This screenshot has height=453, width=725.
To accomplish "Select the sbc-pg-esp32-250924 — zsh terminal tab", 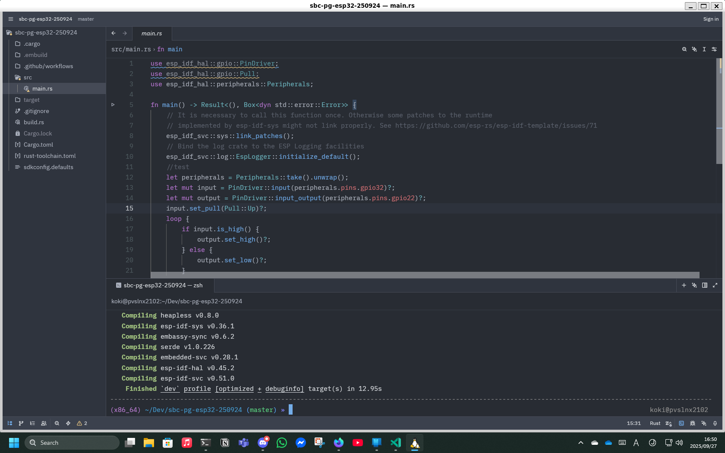I will click(162, 285).
